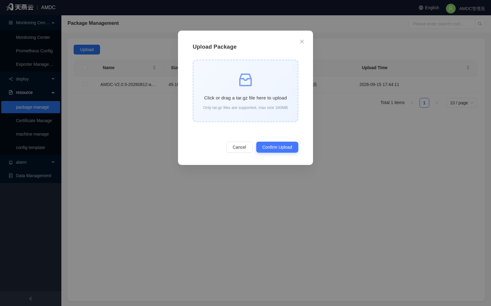The height and width of the screenshot is (306, 491).
Task: Go to next page arrow
Action: tap(437, 103)
